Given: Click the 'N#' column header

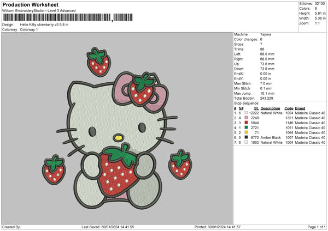Looking at the screenshot, I should tap(241, 108).
